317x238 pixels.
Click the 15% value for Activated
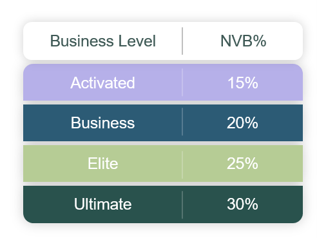pos(243,83)
